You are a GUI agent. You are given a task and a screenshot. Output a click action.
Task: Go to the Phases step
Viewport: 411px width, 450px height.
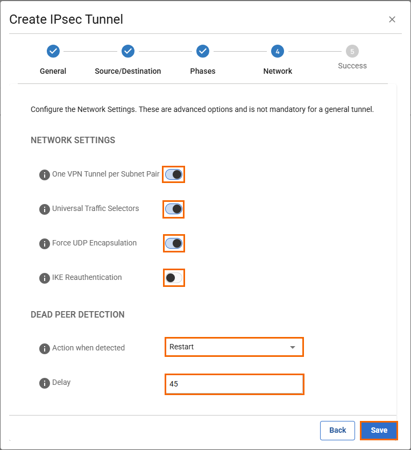(202, 51)
